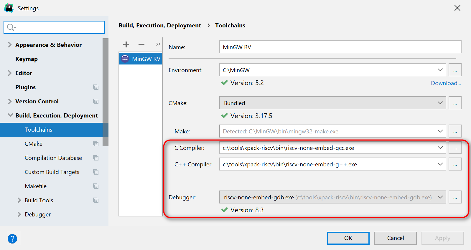Open the help question mark button
The height and width of the screenshot is (250, 471).
point(12,239)
